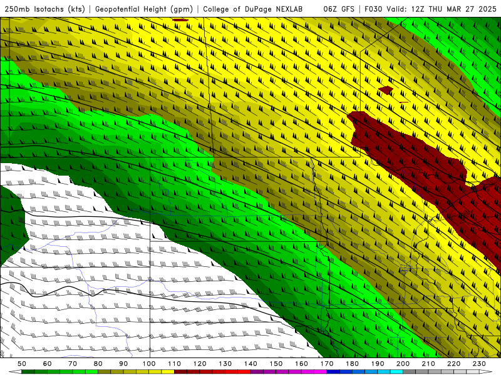
Task: Click the 120 value on the color scale
Action: point(200,364)
